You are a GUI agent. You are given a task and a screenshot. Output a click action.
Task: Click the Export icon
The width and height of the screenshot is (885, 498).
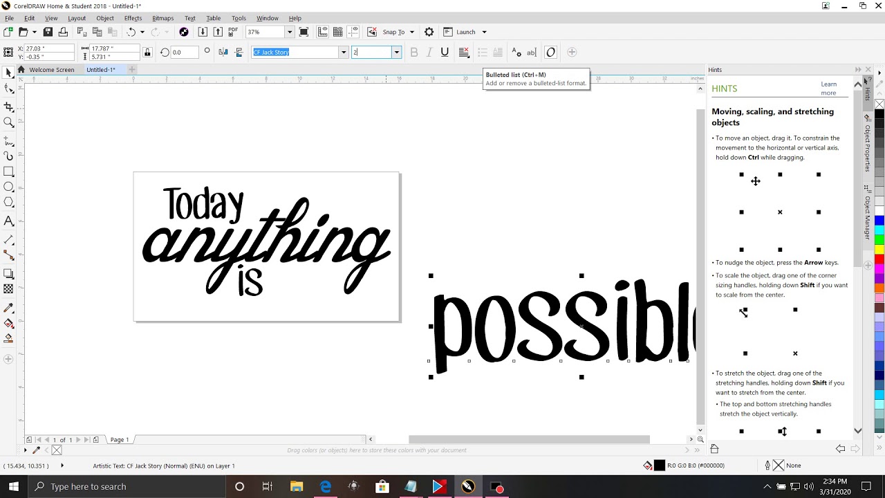point(218,32)
